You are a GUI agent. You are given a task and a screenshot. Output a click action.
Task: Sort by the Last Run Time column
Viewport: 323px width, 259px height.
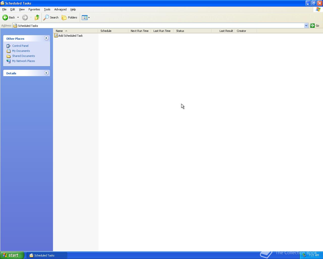point(162,31)
